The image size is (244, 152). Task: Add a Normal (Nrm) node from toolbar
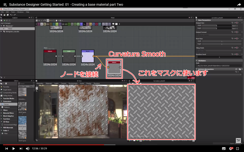click(x=81, y=24)
